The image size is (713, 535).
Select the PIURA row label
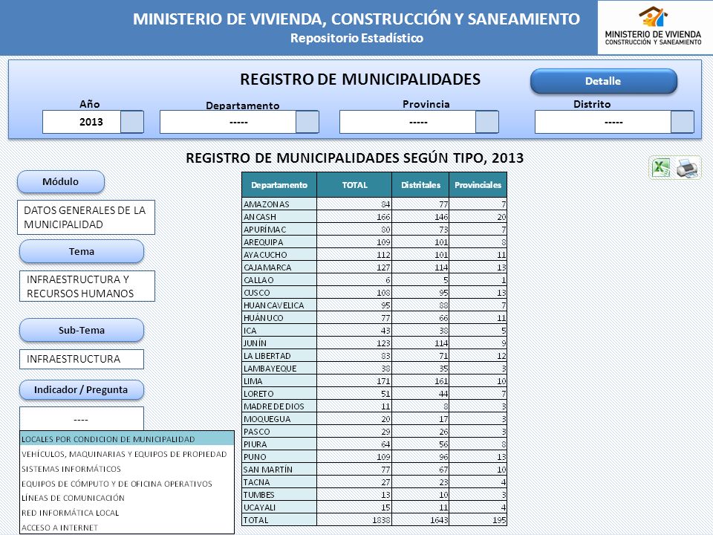pos(255,444)
